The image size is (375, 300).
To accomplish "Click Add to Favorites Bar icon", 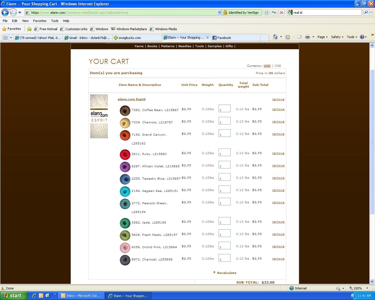I will [x=29, y=29].
